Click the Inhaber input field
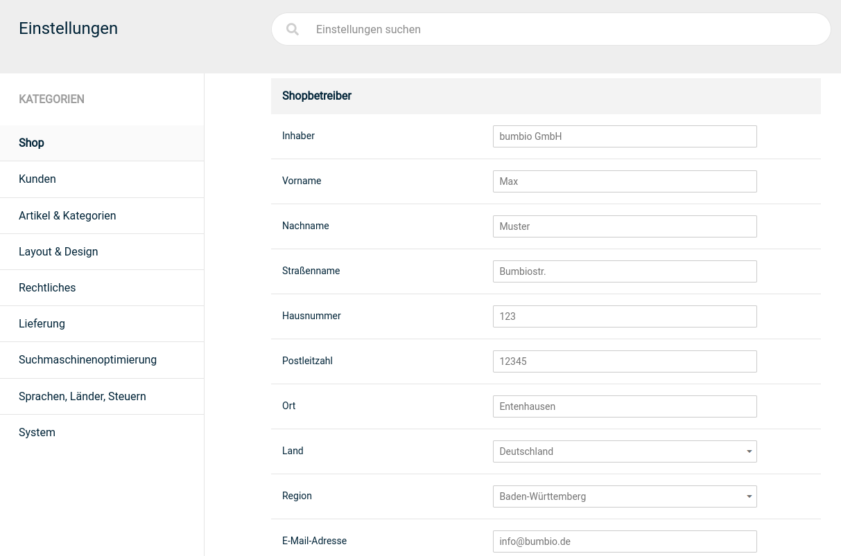 click(x=624, y=136)
